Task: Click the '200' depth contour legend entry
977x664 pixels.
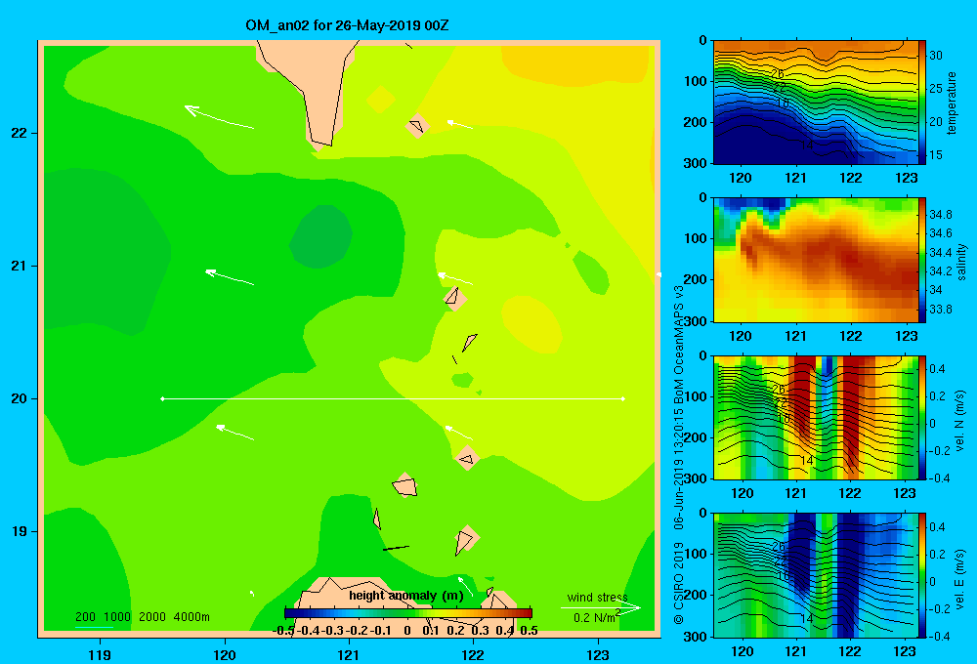Action: (85, 617)
